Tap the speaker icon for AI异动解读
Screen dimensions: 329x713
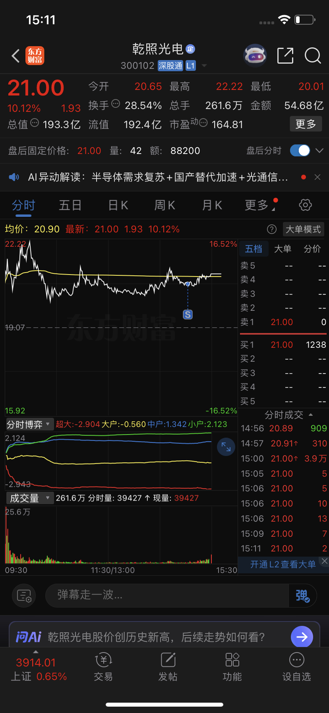(14, 177)
